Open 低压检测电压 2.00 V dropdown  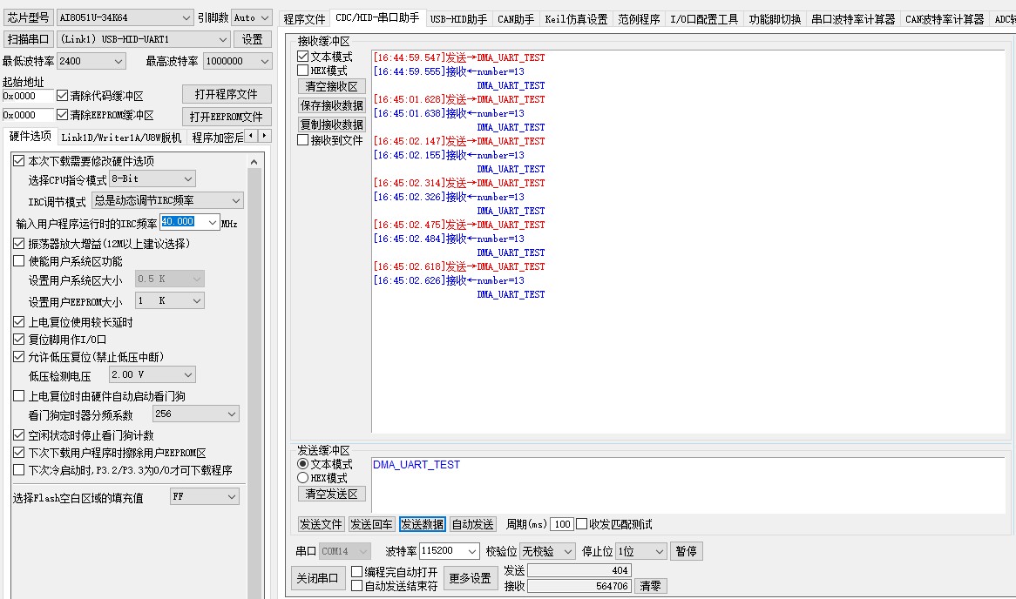(x=152, y=374)
